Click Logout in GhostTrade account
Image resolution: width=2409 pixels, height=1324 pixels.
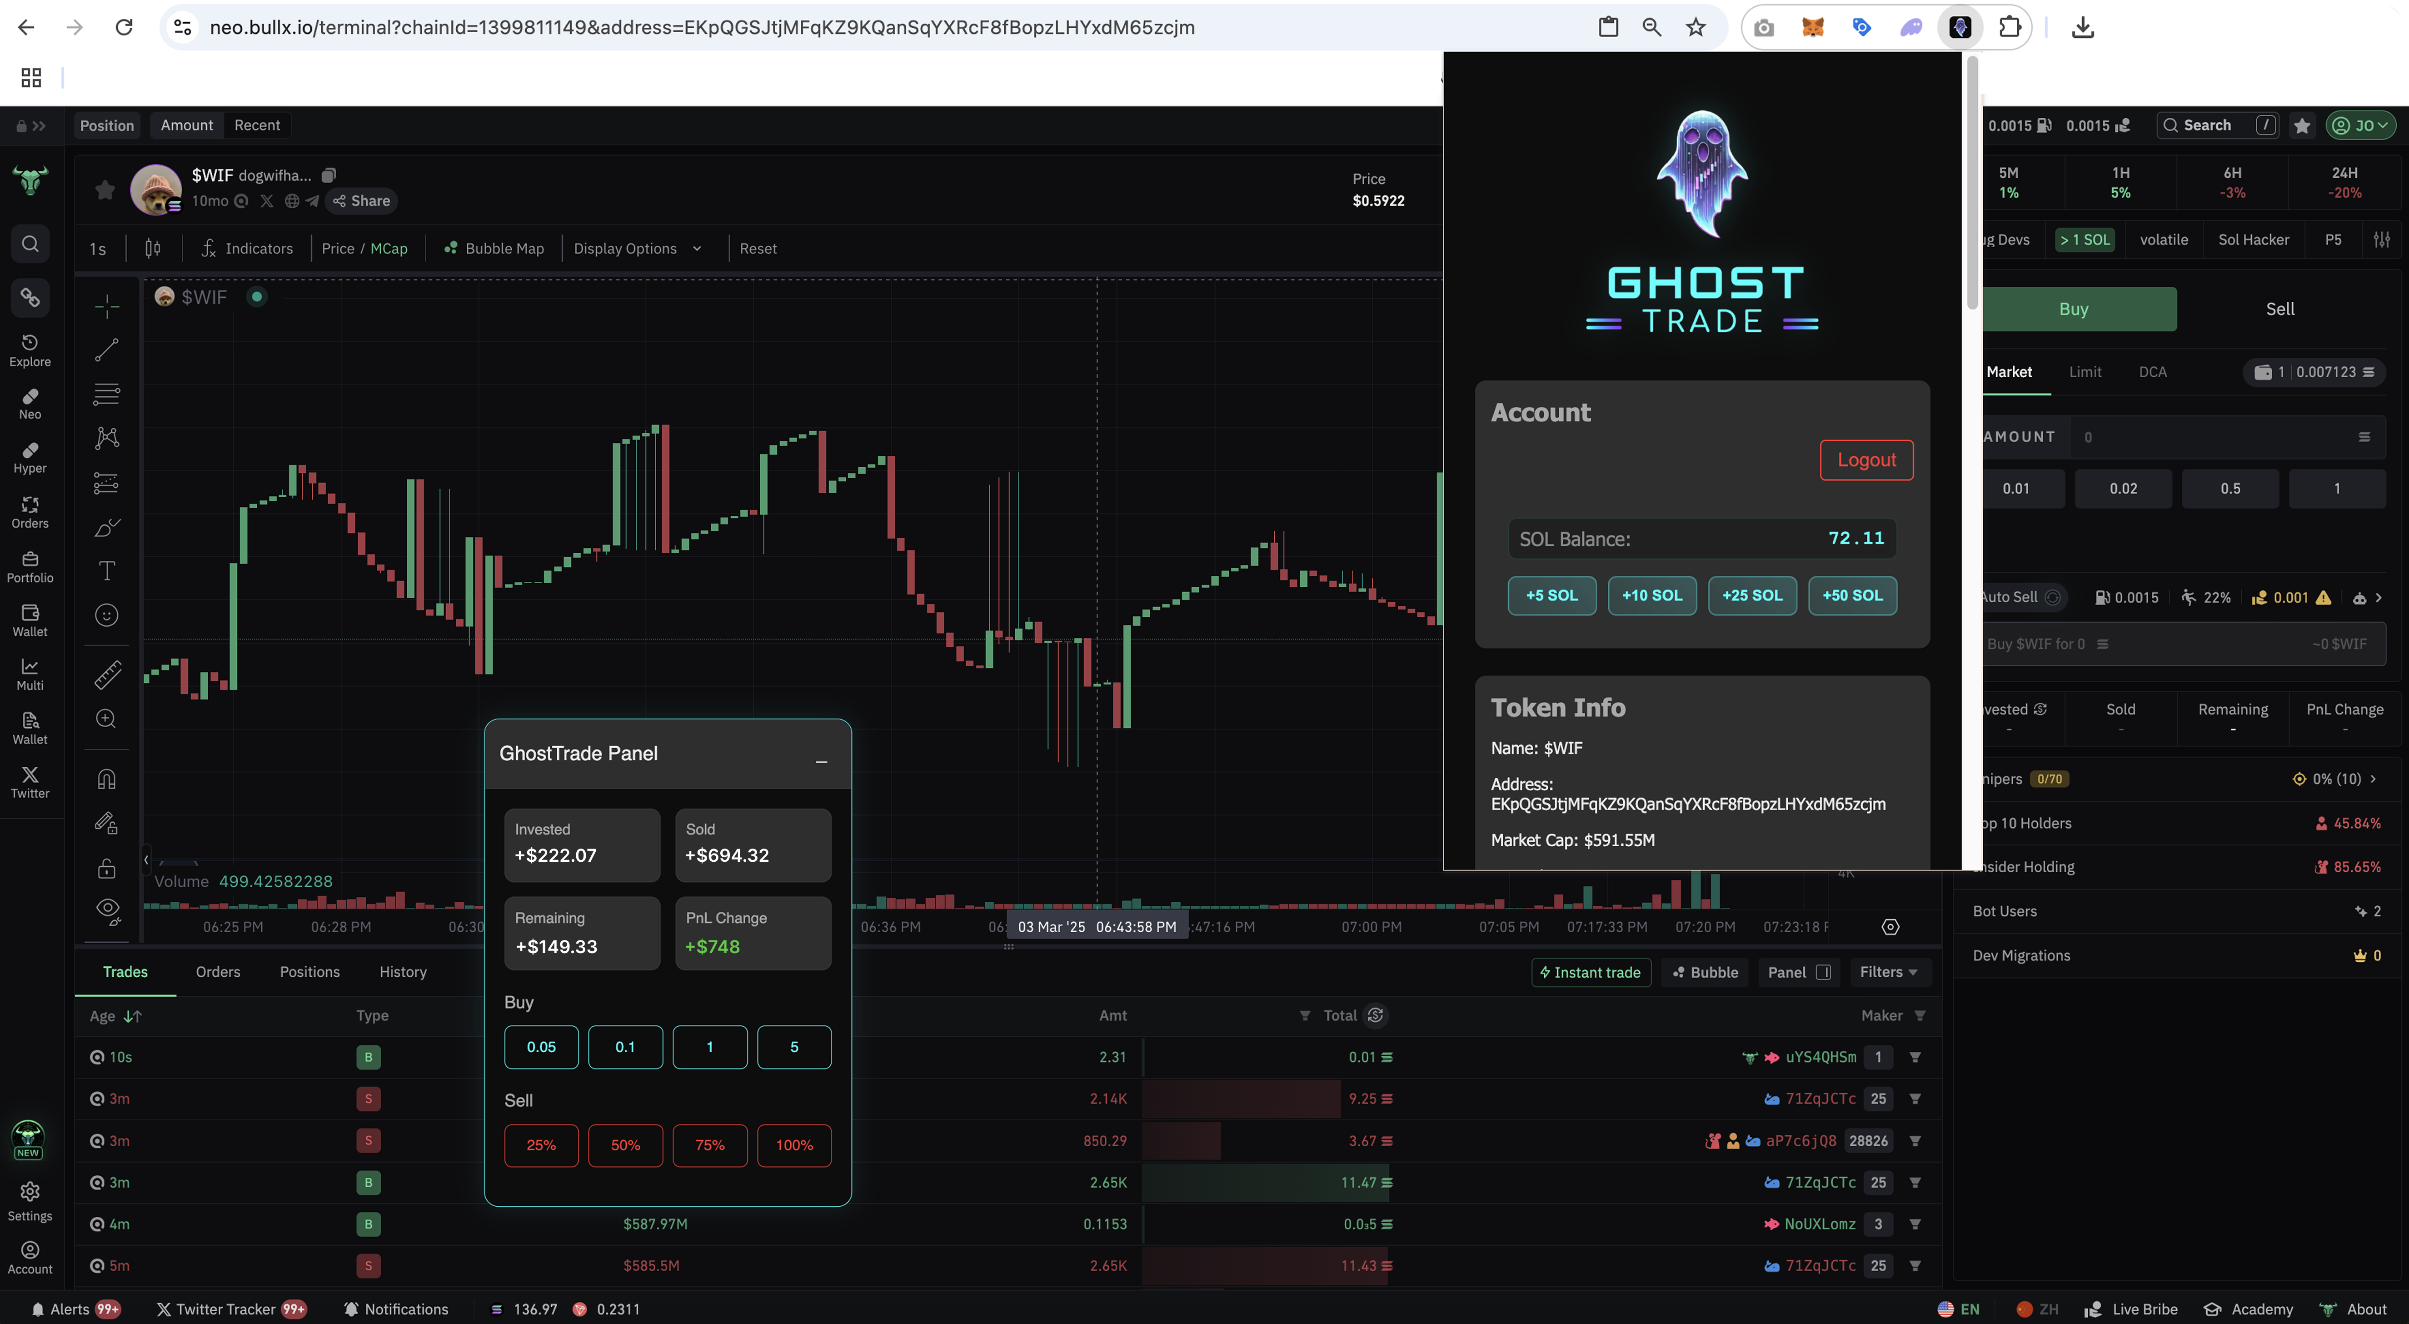coord(1866,459)
